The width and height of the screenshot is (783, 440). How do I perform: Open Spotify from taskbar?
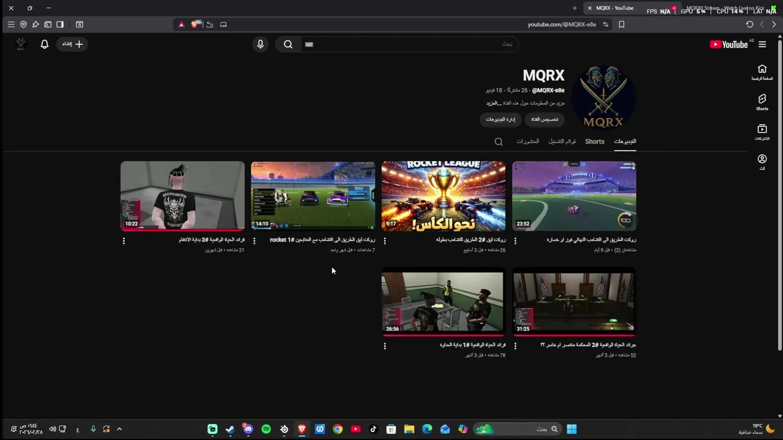tap(266, 429)
